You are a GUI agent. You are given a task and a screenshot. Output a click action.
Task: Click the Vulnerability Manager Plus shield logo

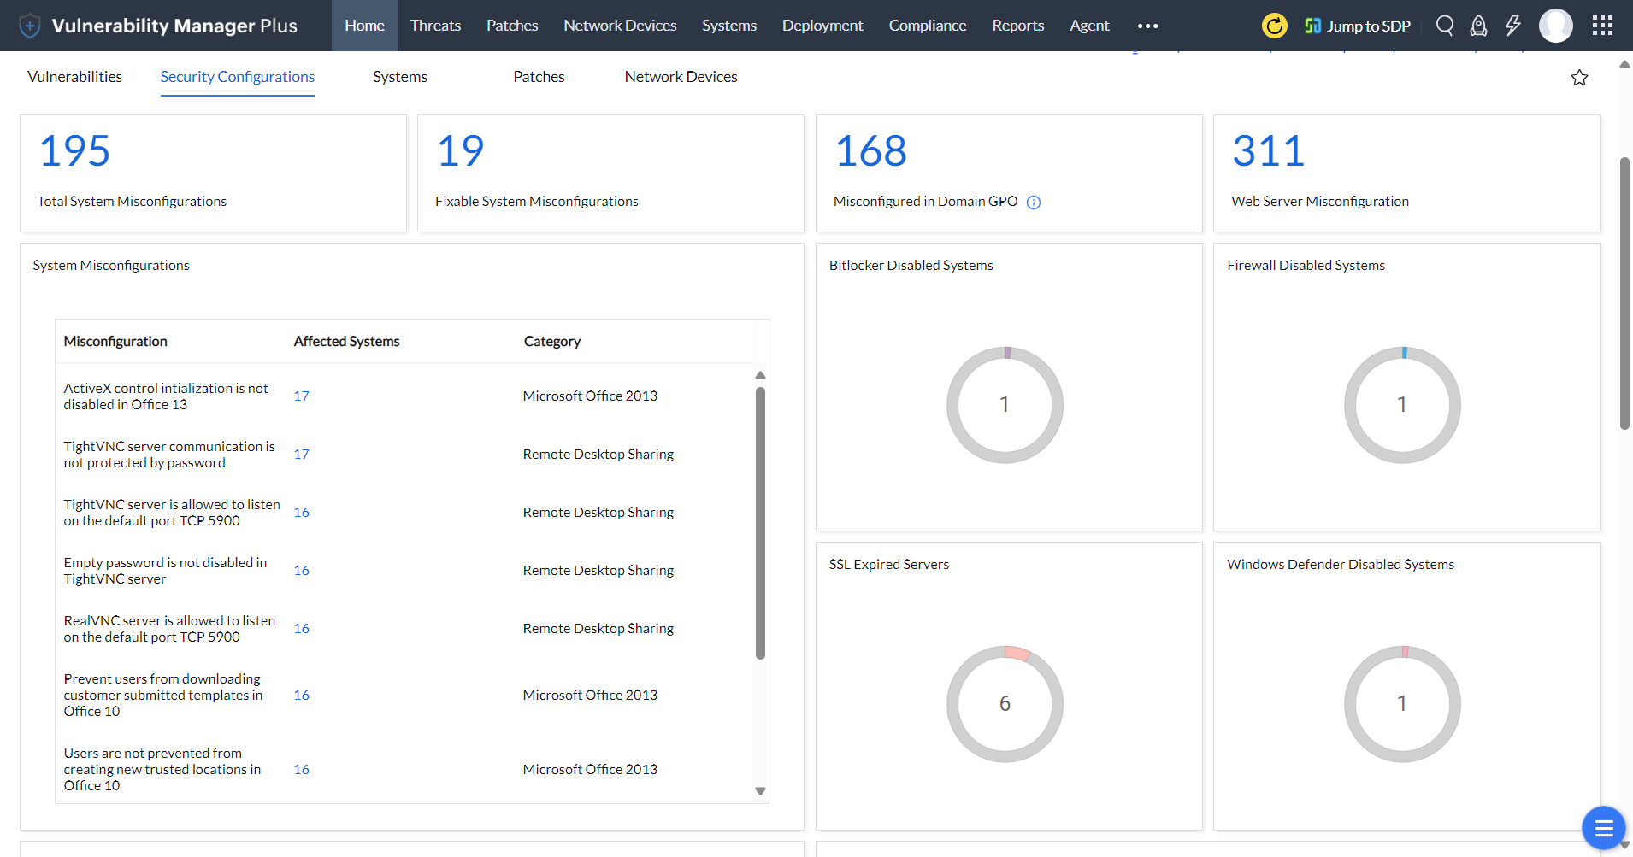pos(30,26)
